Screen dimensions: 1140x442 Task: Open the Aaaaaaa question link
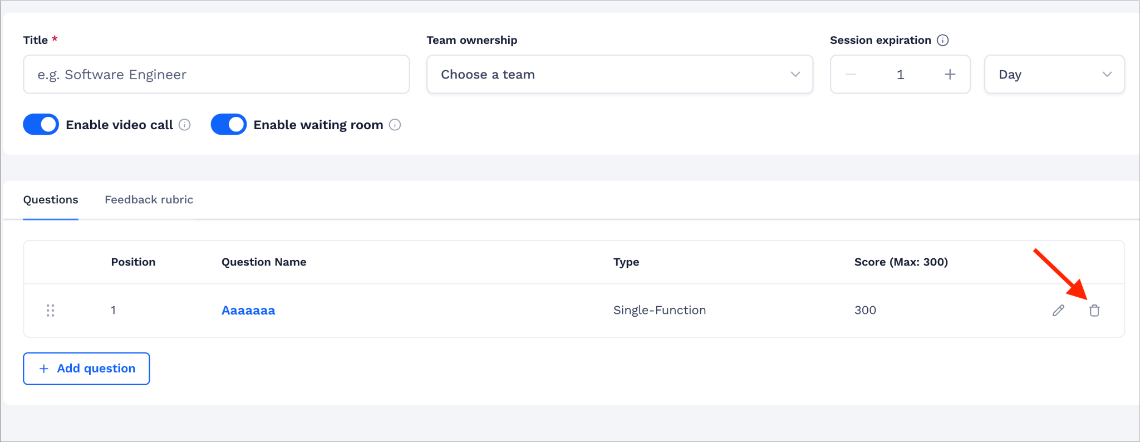[x=248, y=311]
